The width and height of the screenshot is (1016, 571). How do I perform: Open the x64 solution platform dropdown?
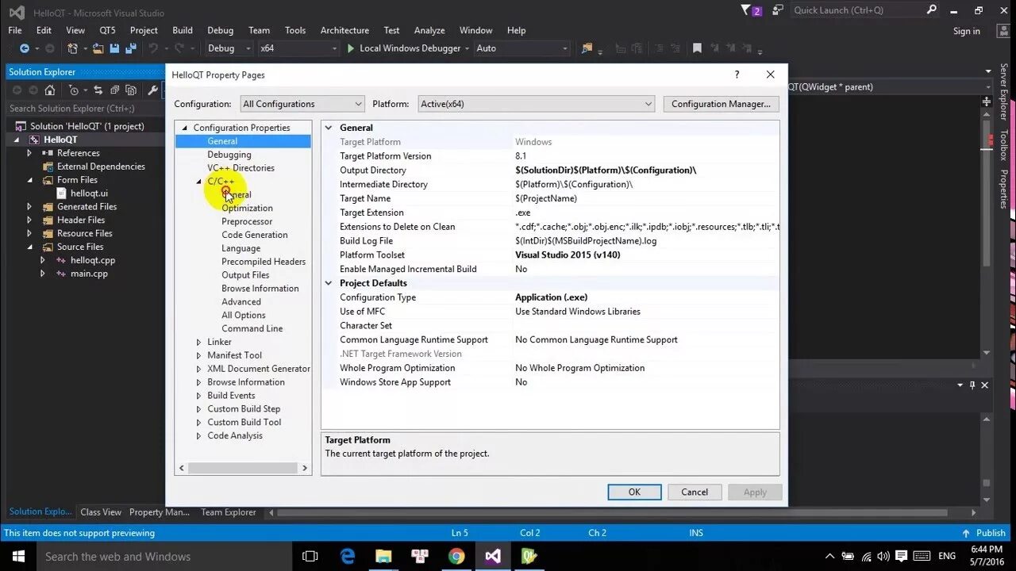[x=298, y=48]
